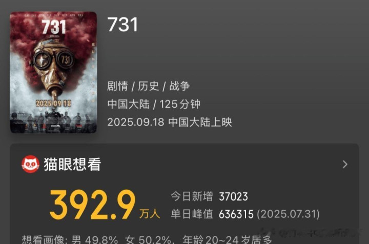Click the 今日新增 label
Image resolution: width=369 pixels, height=244 pixels.
coord(192,196)
